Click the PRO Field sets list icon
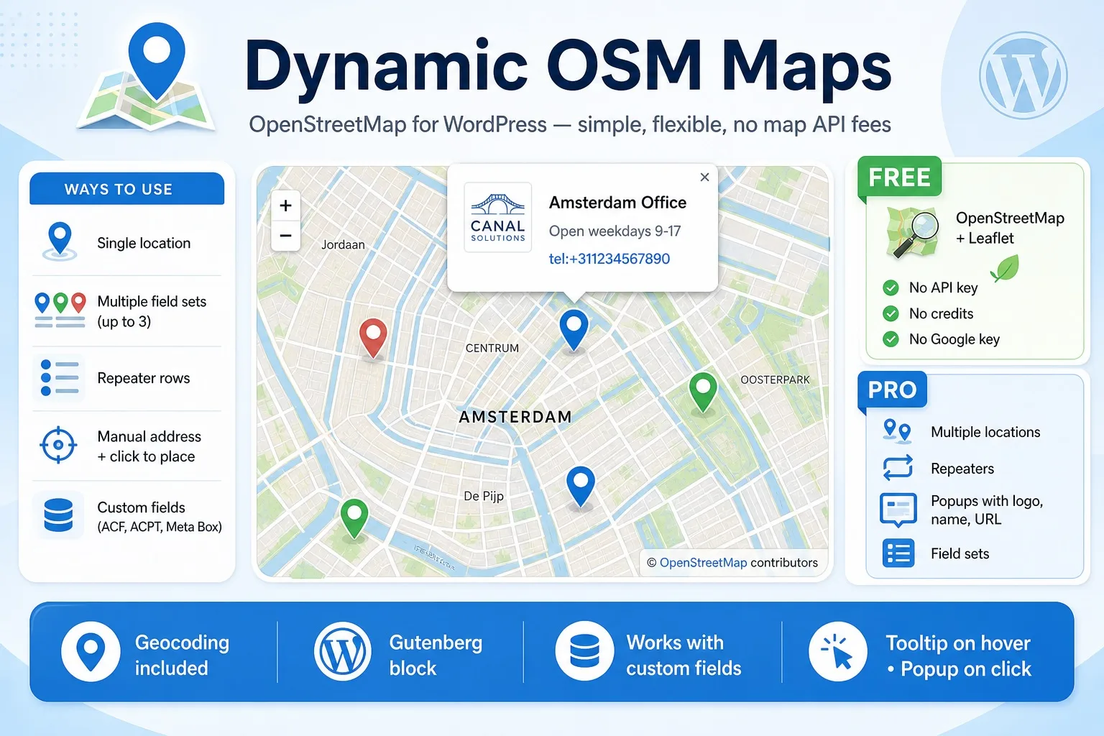This screenshot has width=1104, height=736. [898, 553]
